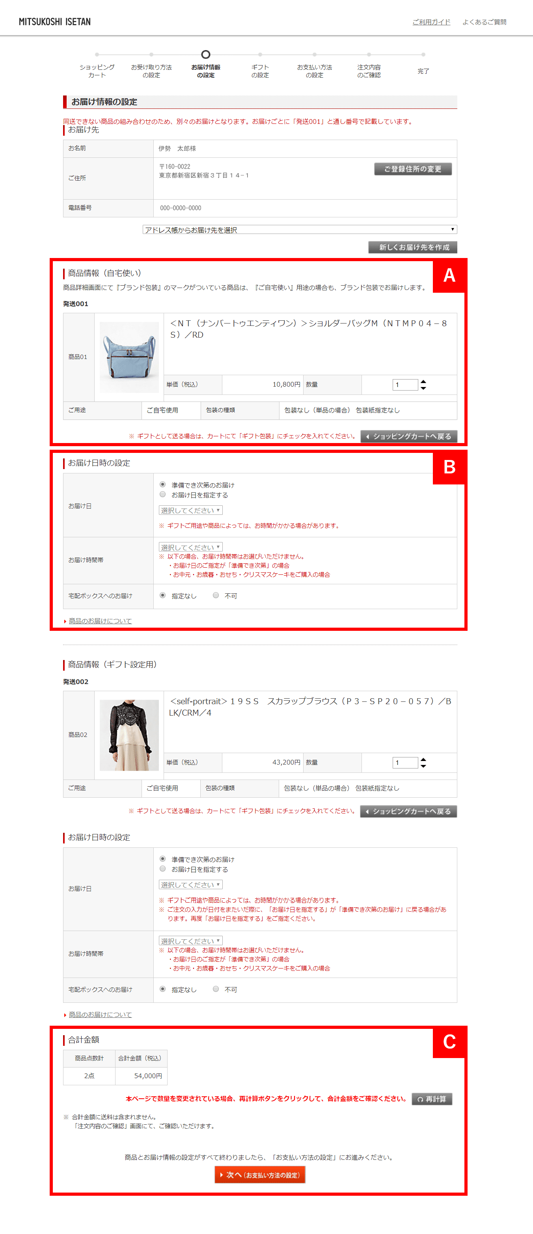Increase quantity arrow for self-portrait blouse
This screenshot has height=1234, width=533.
click(423, 759)
